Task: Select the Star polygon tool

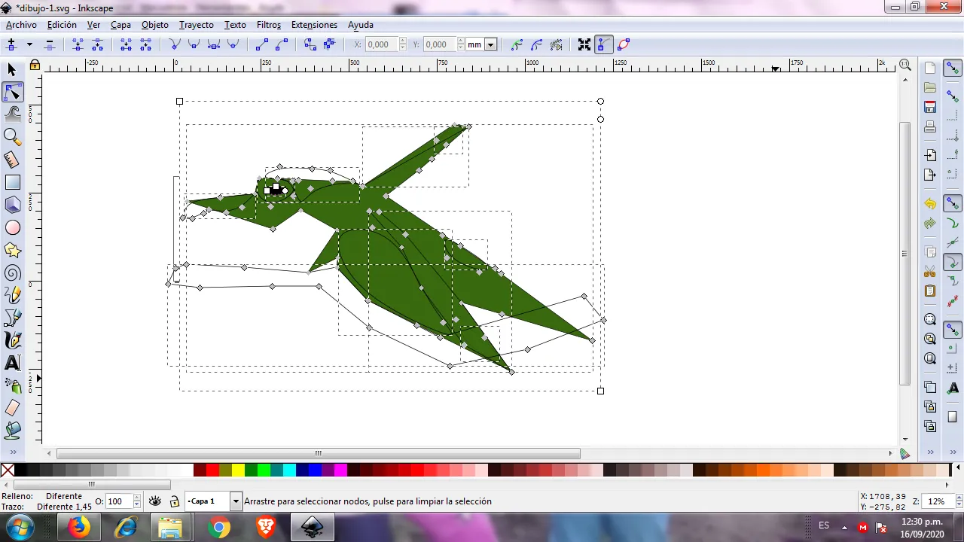Action: click(x=12, y=250)
